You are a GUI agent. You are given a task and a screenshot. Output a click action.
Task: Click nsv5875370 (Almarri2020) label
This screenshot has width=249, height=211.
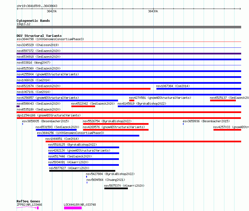click(x=124, y=186)
